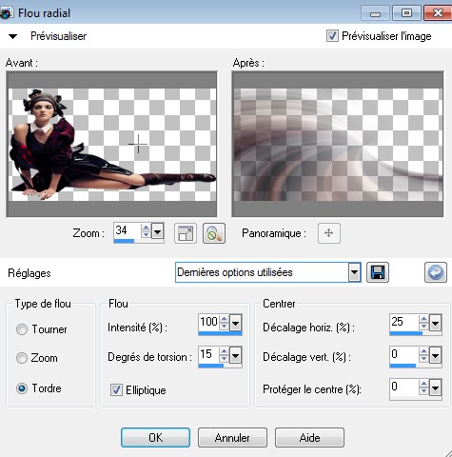Open the Degrés de torsion dropdown arrow
This screenshot has height=457, width=452.
pyautogui.click(x=235, y=355)
